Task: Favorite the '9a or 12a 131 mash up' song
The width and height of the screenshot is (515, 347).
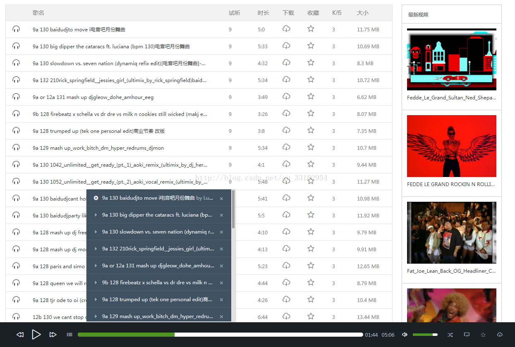Action: (311, 97)
